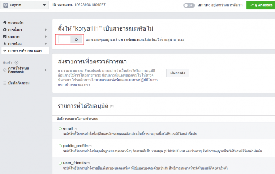Click the green circle beside email
Viewport: 275px width, 174px height.
click(x=60, y=129)
